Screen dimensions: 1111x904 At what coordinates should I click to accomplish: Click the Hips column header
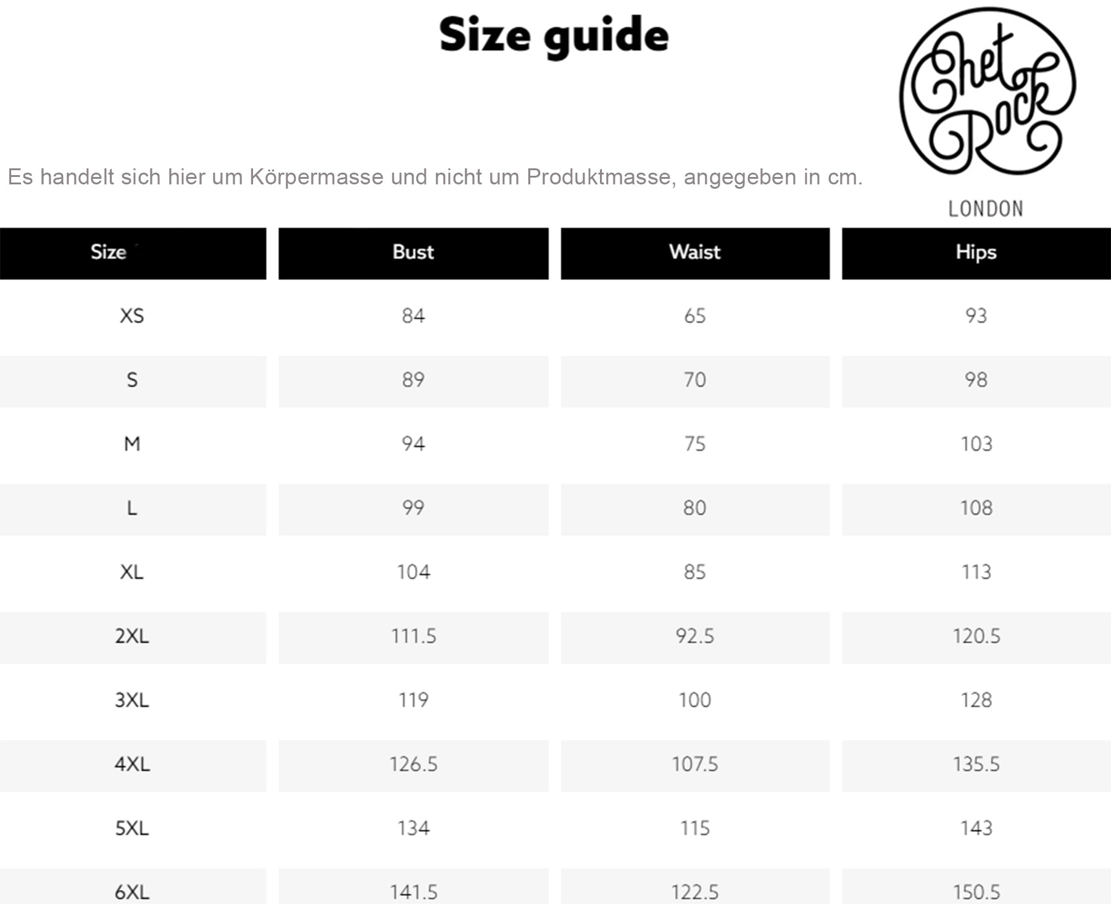pyautogui.click(x=976, y=252)
